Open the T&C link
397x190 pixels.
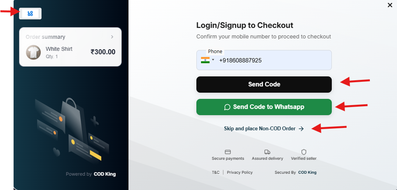click(216, 172)
